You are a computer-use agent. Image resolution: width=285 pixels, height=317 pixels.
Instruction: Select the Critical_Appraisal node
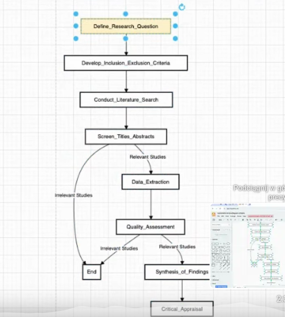[x=182, y=309]
